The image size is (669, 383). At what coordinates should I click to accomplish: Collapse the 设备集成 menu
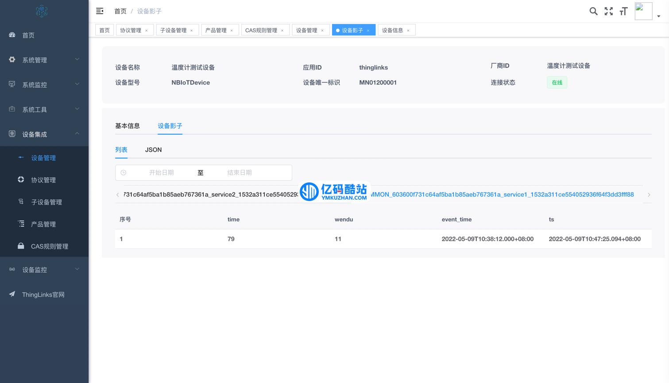[x=44, y=134]
